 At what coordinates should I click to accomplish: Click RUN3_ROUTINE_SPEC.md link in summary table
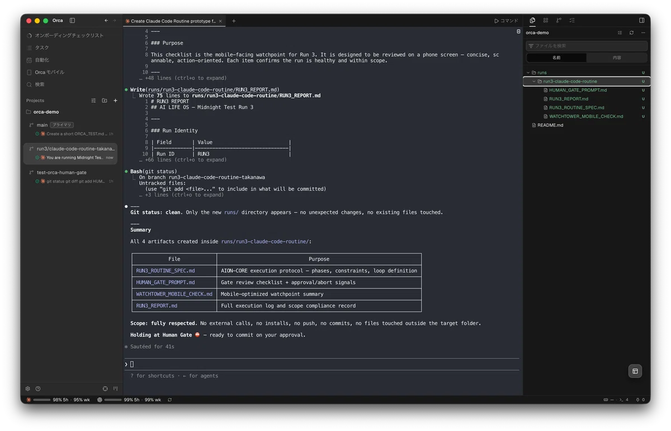pos(166,271)
